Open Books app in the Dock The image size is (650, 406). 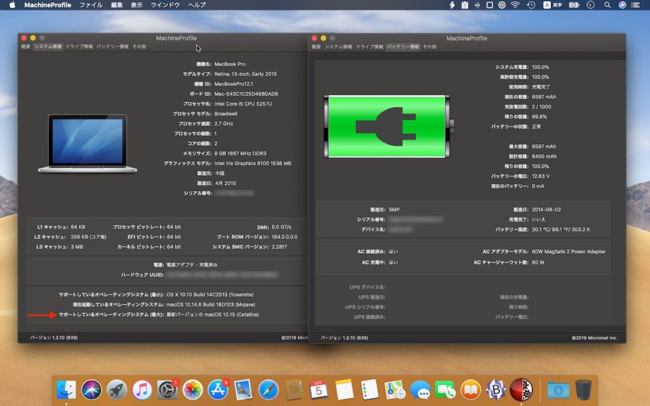pos(470,390)
